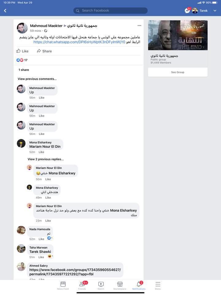Tap the back arrow in header
The image size is (221, 295).
[x=5, y=10]
